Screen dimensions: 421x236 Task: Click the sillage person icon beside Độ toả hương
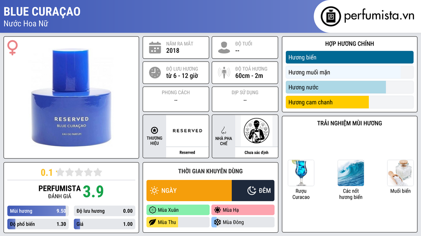click(x=224, y=73)
